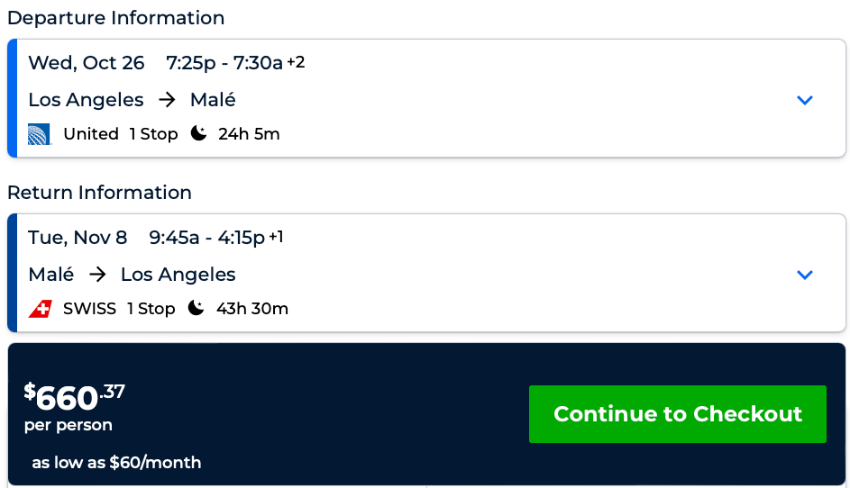This screenshot has height=488, width=850.
Task: Click the United Airlines logo icon
Action: [x=39, y=134]
